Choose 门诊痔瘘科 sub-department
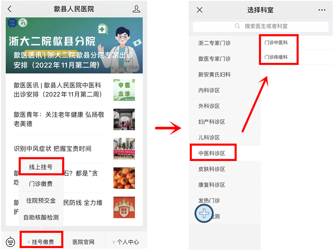 [x=276, y=57]
